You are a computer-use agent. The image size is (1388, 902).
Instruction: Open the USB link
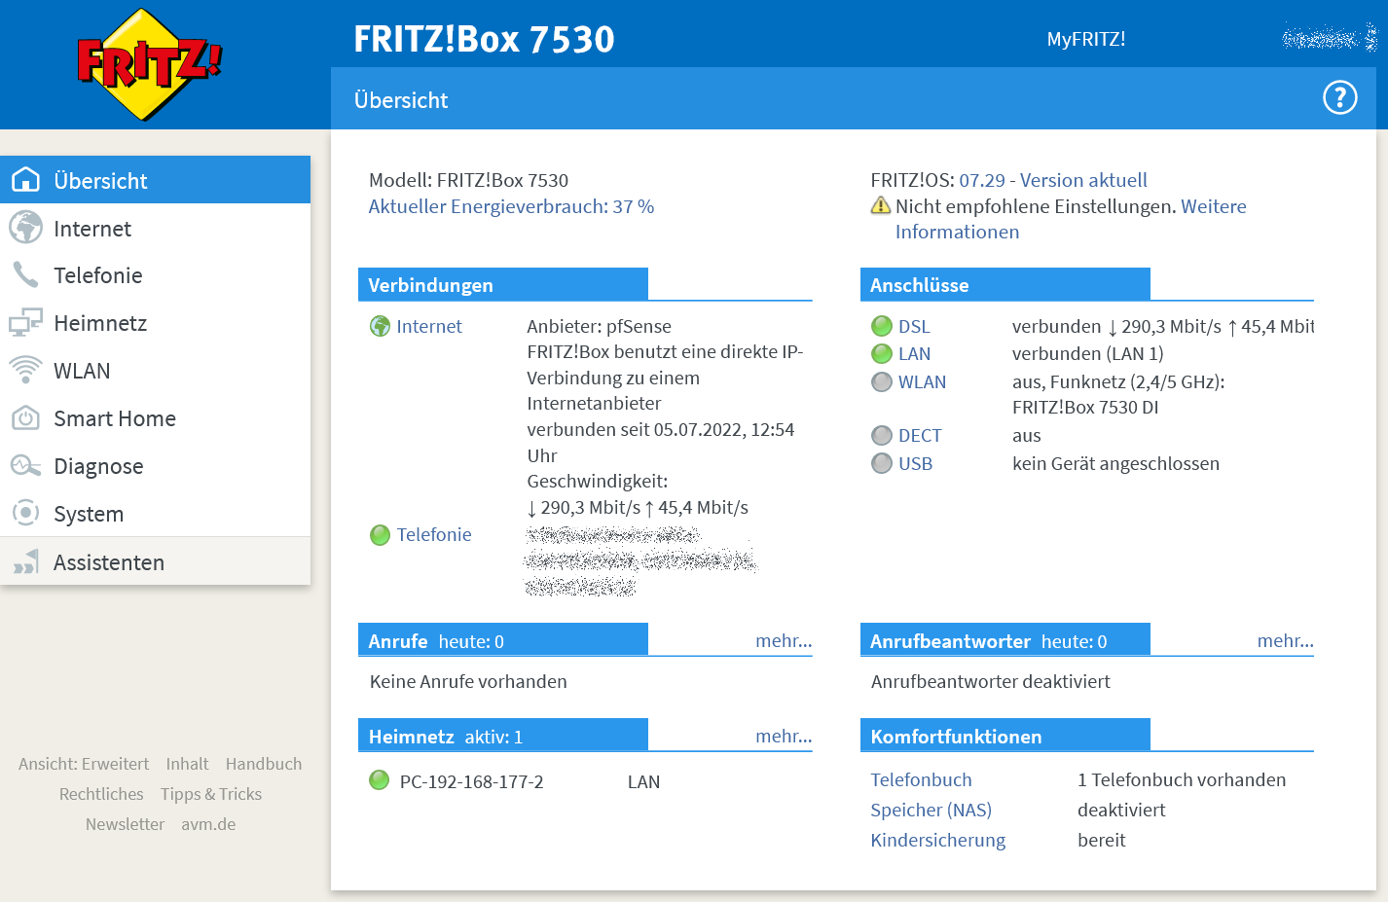(915, 463)
